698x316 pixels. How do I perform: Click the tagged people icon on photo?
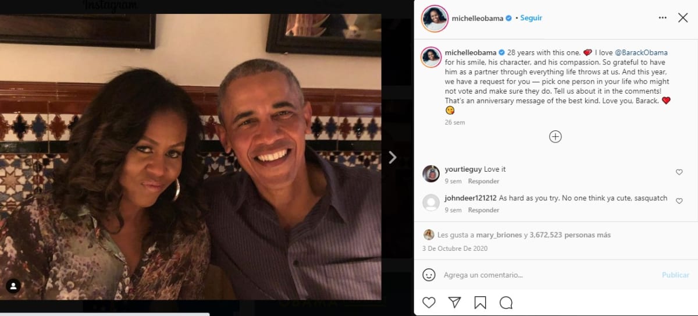coord(13,286)
